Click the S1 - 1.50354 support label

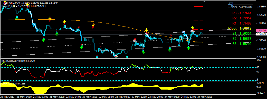[x=242, y=33]
